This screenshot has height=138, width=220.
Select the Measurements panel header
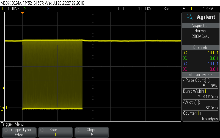coord(200,75)
